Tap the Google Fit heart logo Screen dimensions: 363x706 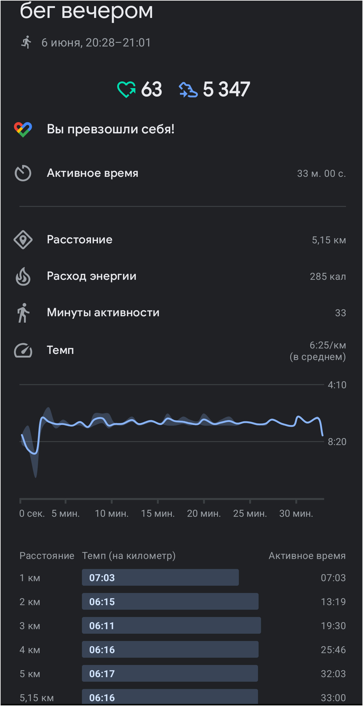point(23,129)
